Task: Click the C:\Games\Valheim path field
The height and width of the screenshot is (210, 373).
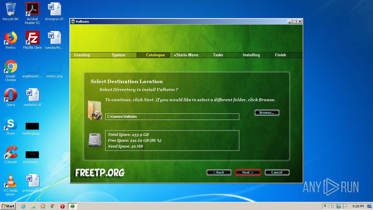Action: pyautogui.click(x=172, y=117)
